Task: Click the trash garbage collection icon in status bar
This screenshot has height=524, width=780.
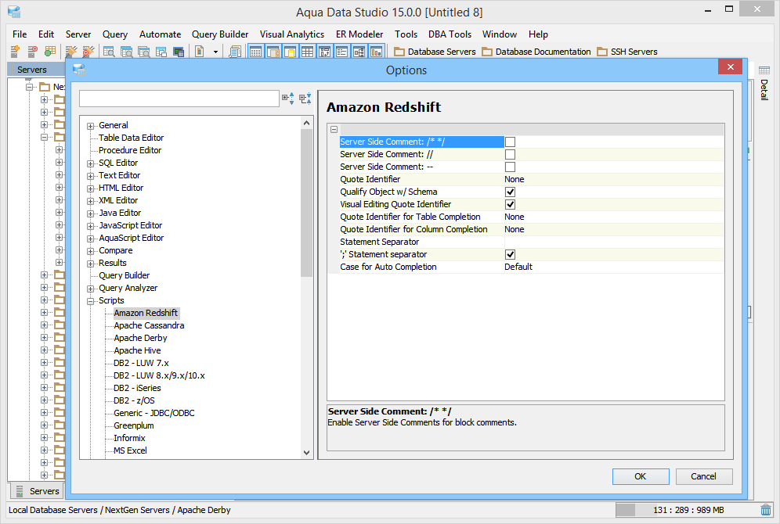Action: tap(766, 510)
